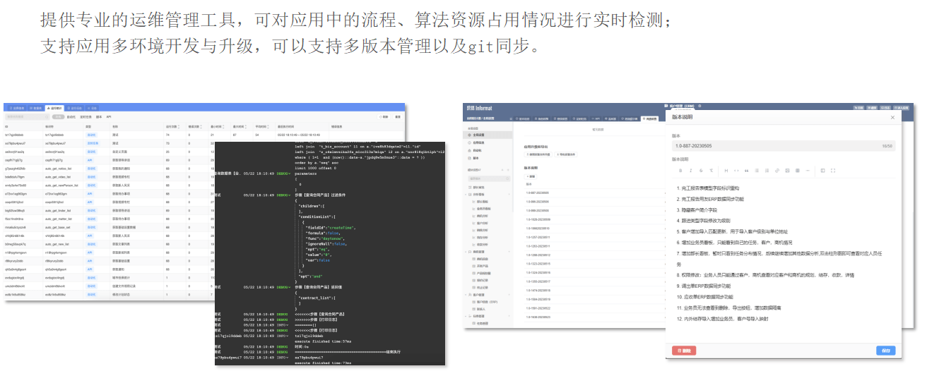Click the 新增 button above version list
The height and width of the screenshot is (383, 927).
pyautogui.click(x=531, y=176)
